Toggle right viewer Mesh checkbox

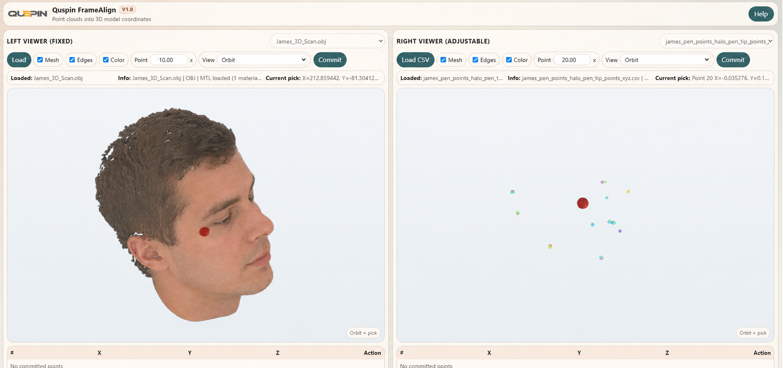point(444,60)
